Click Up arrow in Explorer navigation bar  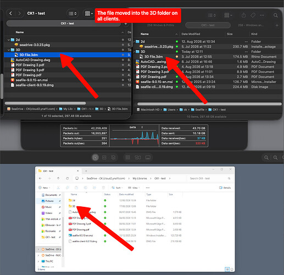[58, 178]
